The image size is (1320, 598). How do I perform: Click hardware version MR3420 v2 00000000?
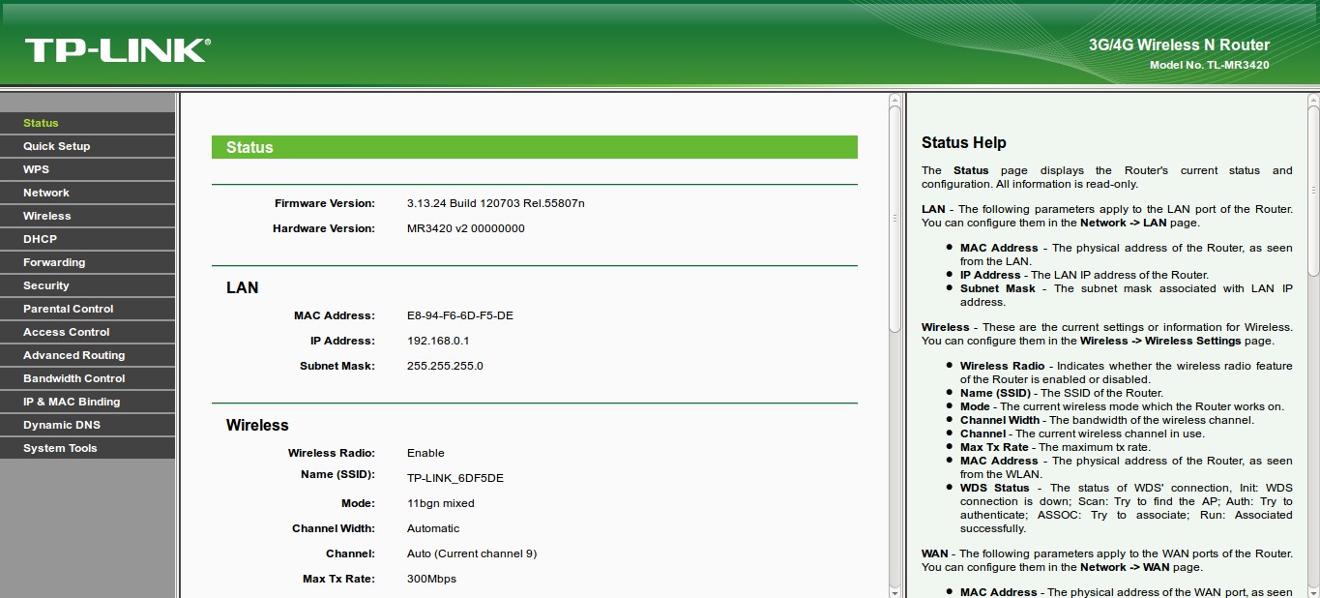point(466,228)
